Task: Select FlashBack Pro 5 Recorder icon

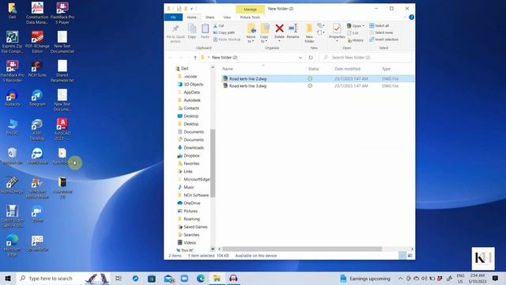Action: (x=13, y=71)
